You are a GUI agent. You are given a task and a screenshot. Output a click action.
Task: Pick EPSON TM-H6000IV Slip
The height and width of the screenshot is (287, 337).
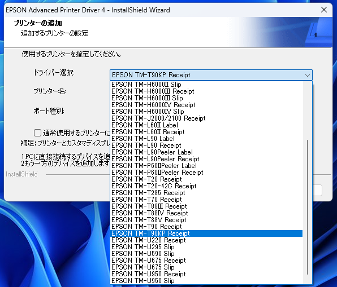[206, 112]
